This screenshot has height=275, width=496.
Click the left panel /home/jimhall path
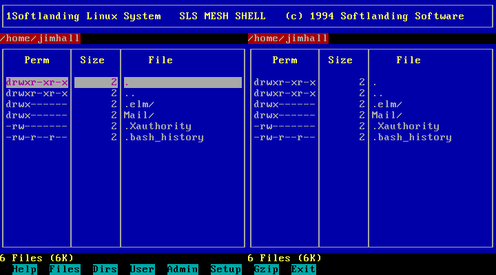(40, 38)
